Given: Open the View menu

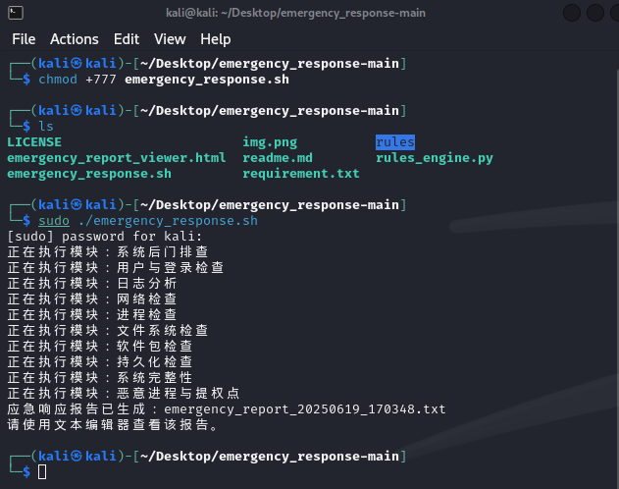Looking at the screenshot, I should (x=170, y=39).
